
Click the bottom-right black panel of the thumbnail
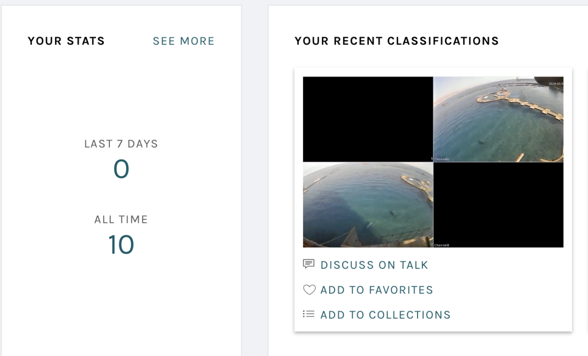coord(498,205)
